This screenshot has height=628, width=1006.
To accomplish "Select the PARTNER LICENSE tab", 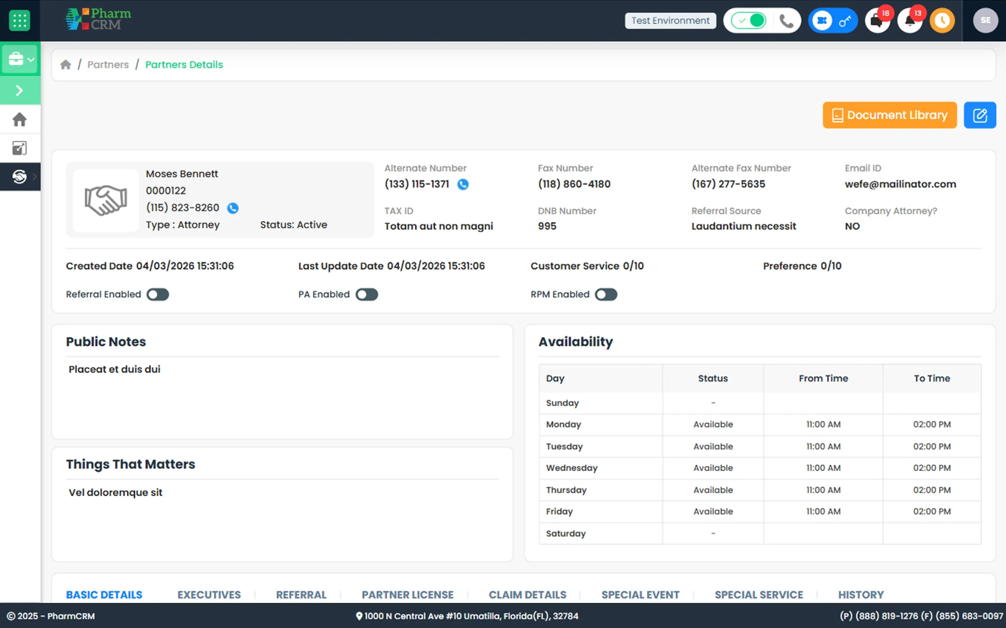I will tap(408, 595).
